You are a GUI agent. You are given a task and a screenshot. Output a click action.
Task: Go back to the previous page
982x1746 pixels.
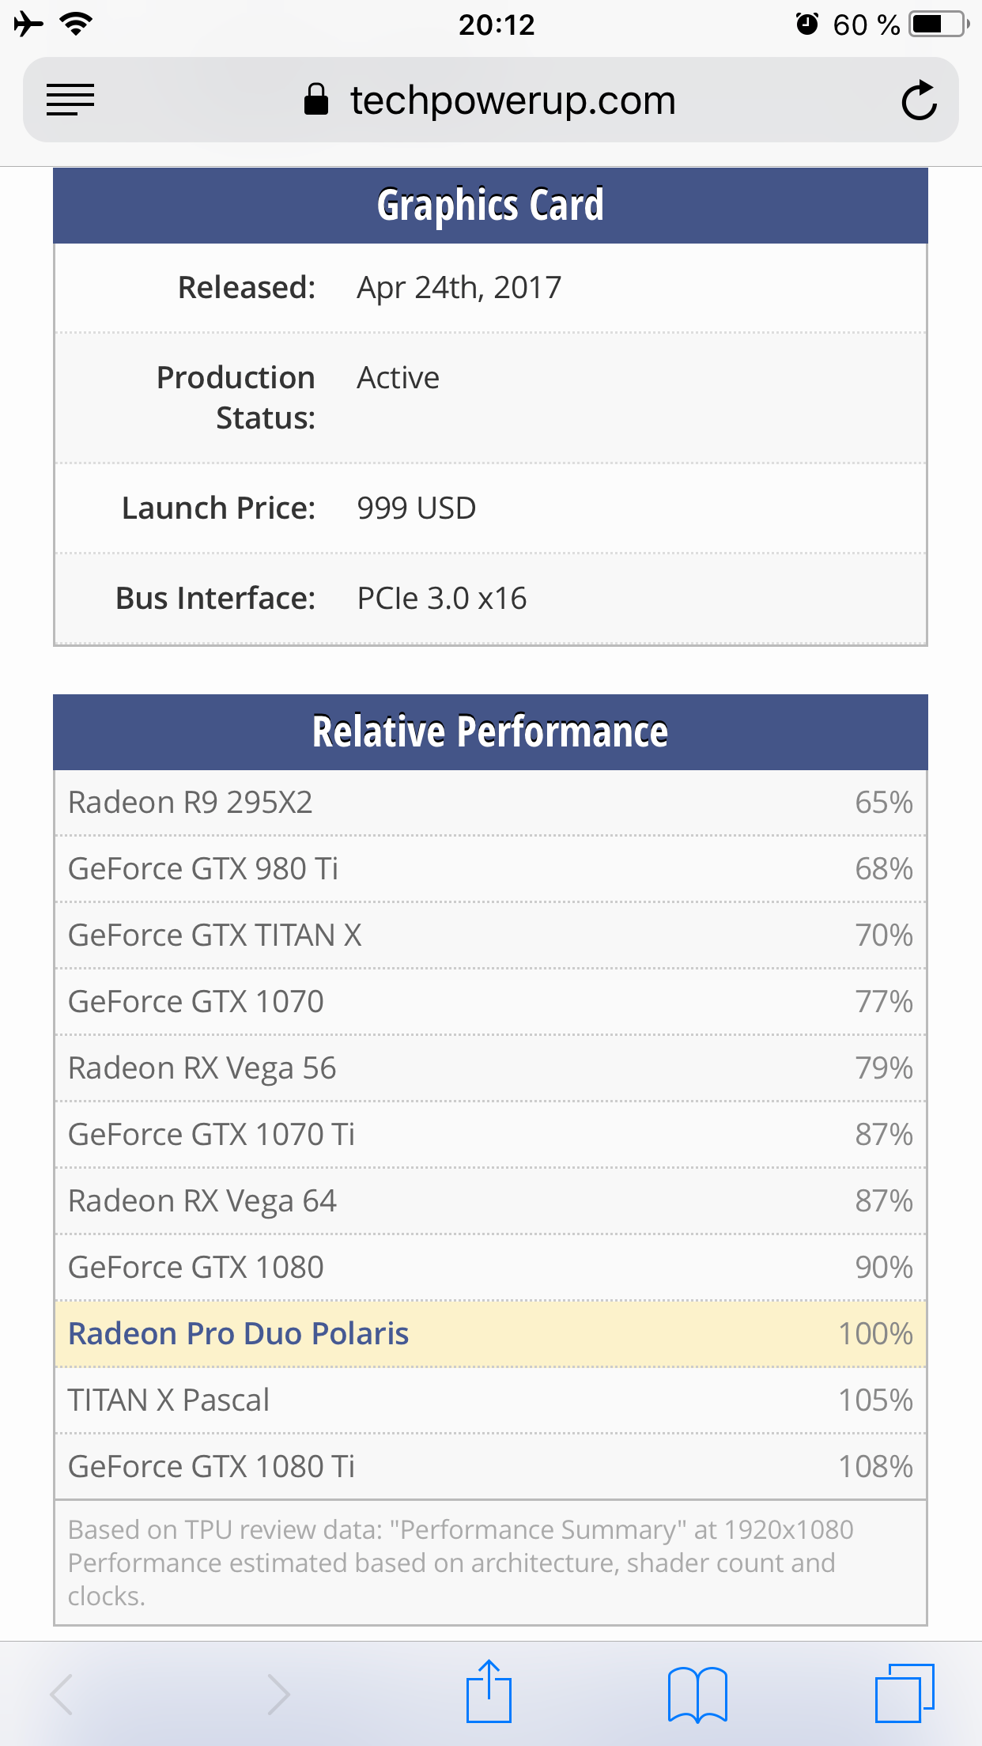[x=62, y=1694]
